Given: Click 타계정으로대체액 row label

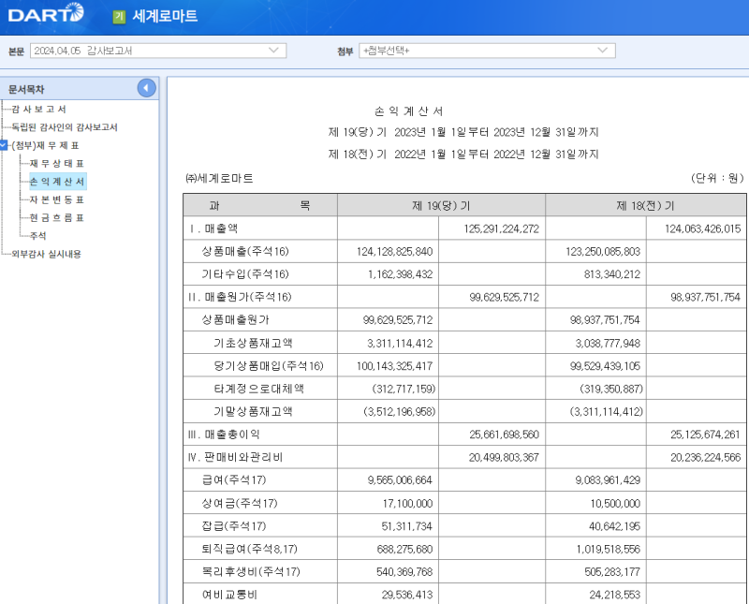Looking at the screenshot, I should (x=259, y=389).
